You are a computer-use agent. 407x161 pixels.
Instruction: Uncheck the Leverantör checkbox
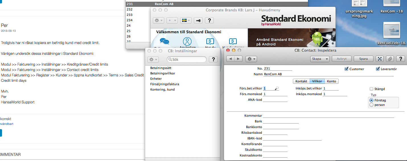(x=378, y=69)
